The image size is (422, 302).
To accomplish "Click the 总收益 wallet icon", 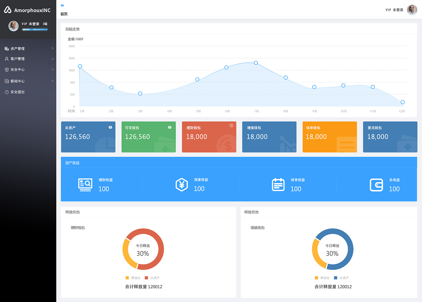I will point(376,185).
